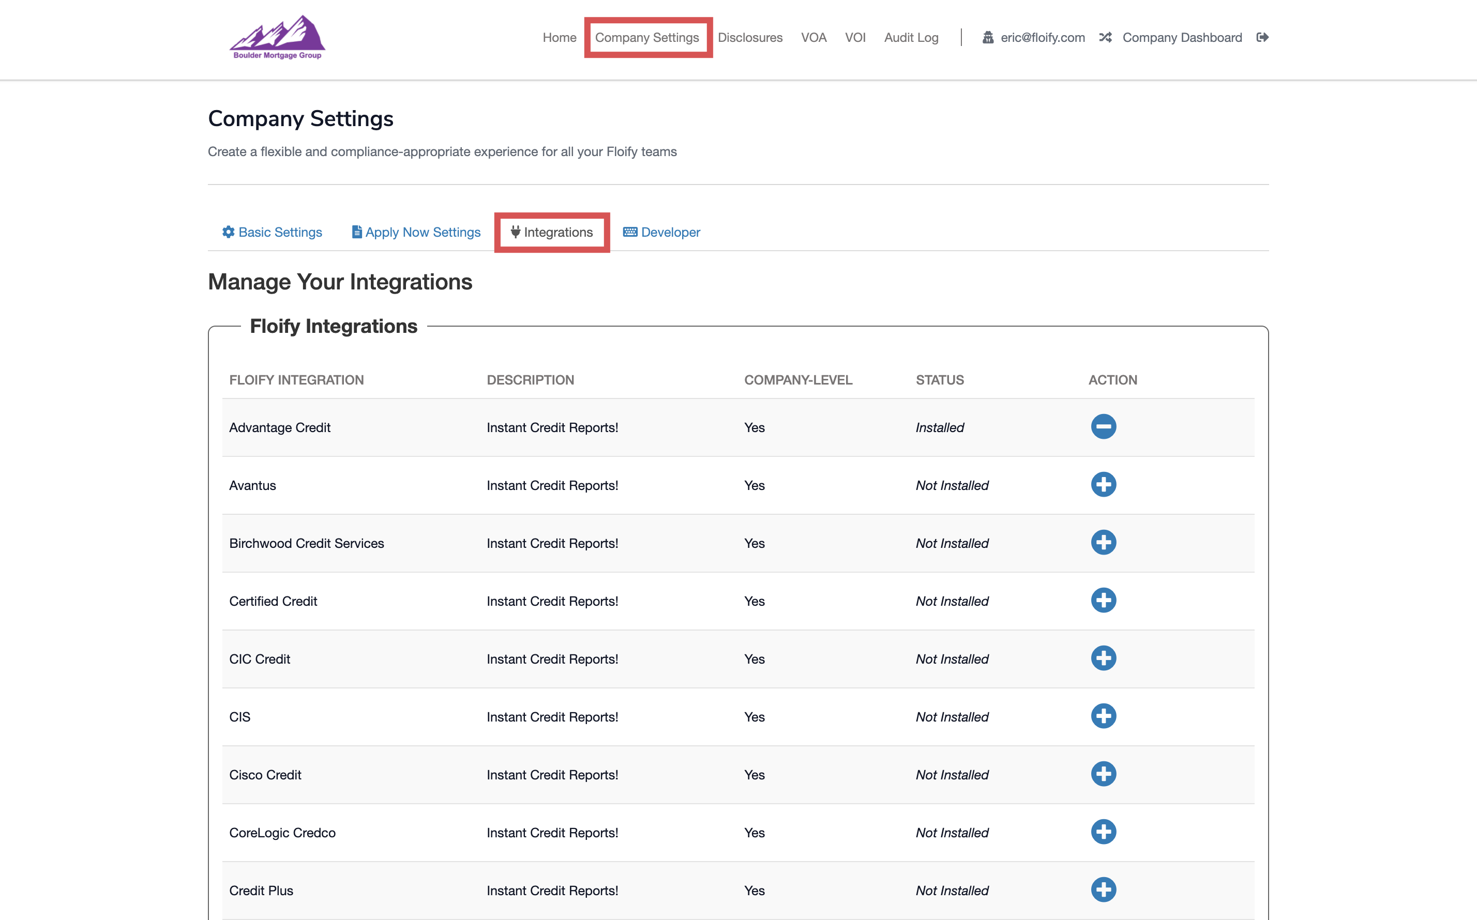This screenshot has height=920, width=1477.
Task: Open the Basic Settings tab
Action: 272,232
